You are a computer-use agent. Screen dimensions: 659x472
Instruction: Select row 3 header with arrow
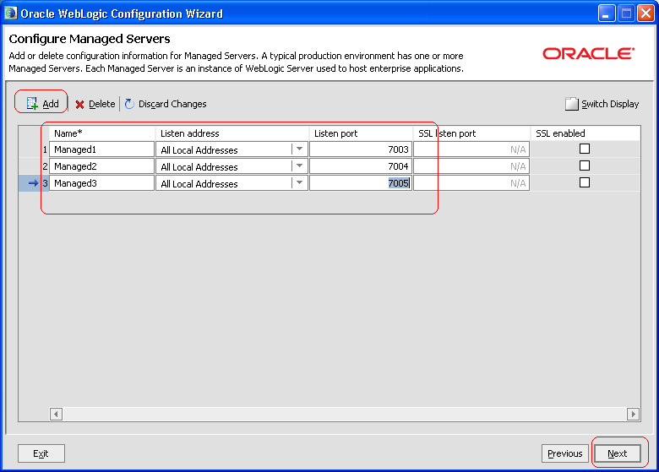click(x=34, y=182)
